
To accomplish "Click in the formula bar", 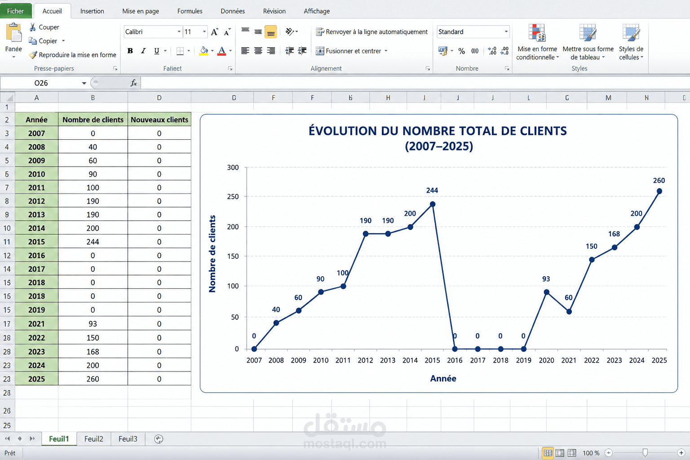I will coord(415,83).
